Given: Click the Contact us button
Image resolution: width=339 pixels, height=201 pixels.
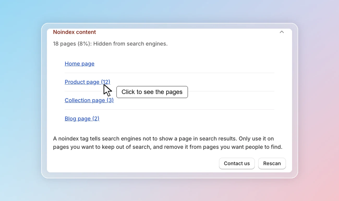Looking at the screenshot, I should [x=237, y=164].
